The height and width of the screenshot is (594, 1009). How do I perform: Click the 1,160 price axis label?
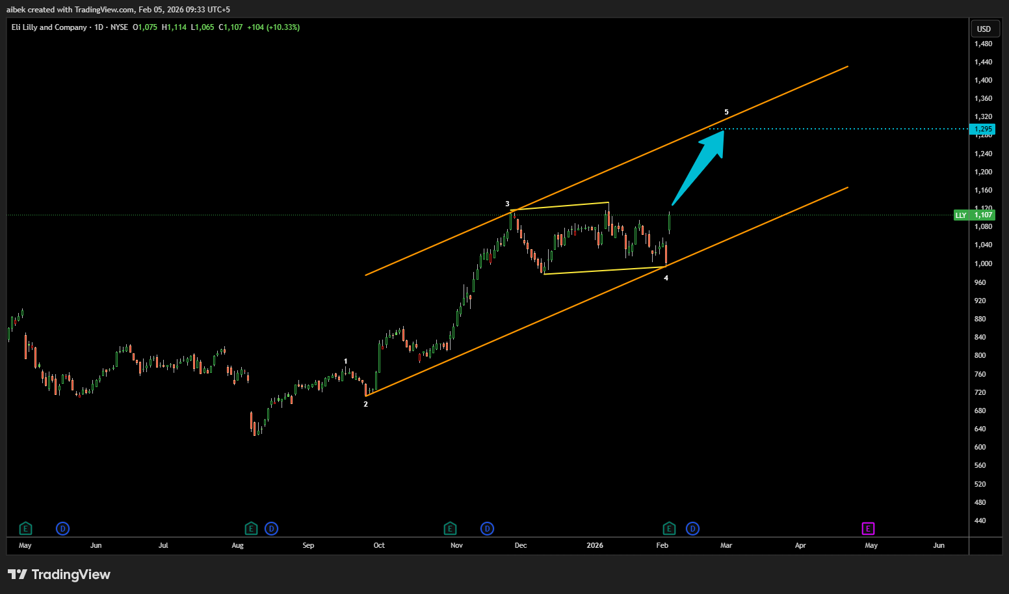coord(983,191)
